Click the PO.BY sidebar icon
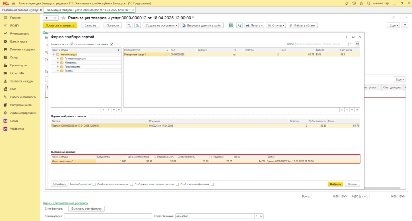Screen dimensions: 412x221 (x=5, y=25)
